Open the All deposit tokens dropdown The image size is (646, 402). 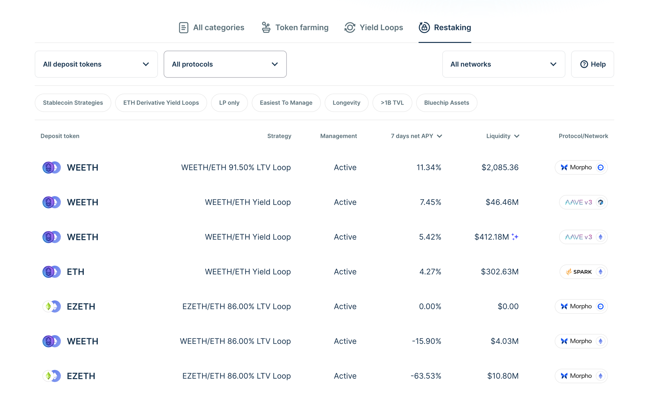tap(96, 64)
